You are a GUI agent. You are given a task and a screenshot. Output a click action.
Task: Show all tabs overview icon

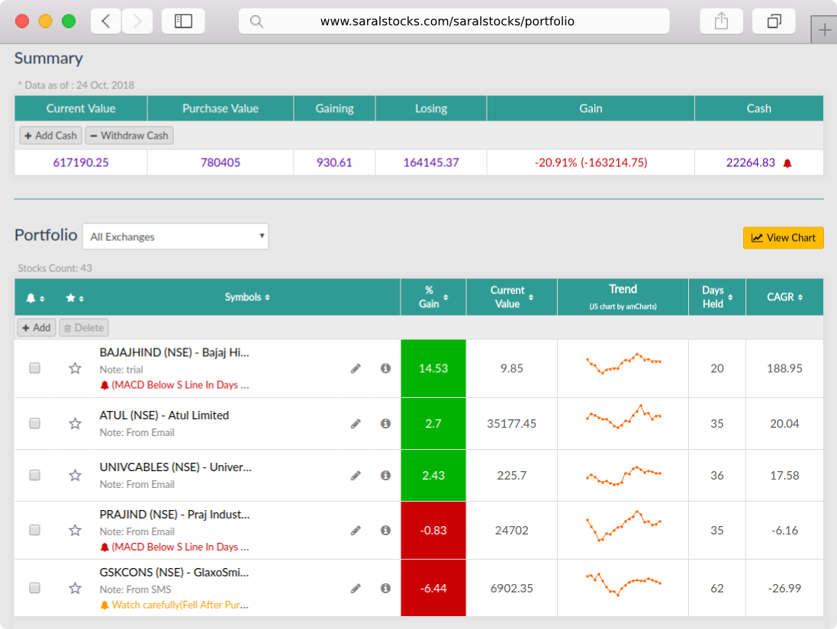[x=774, y=21]
